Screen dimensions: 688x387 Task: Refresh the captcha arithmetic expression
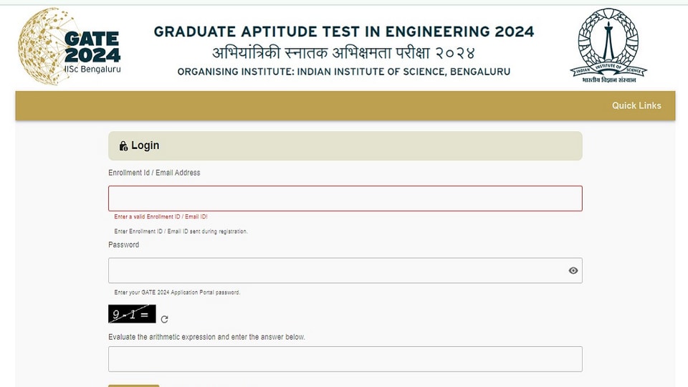point(165,320)
